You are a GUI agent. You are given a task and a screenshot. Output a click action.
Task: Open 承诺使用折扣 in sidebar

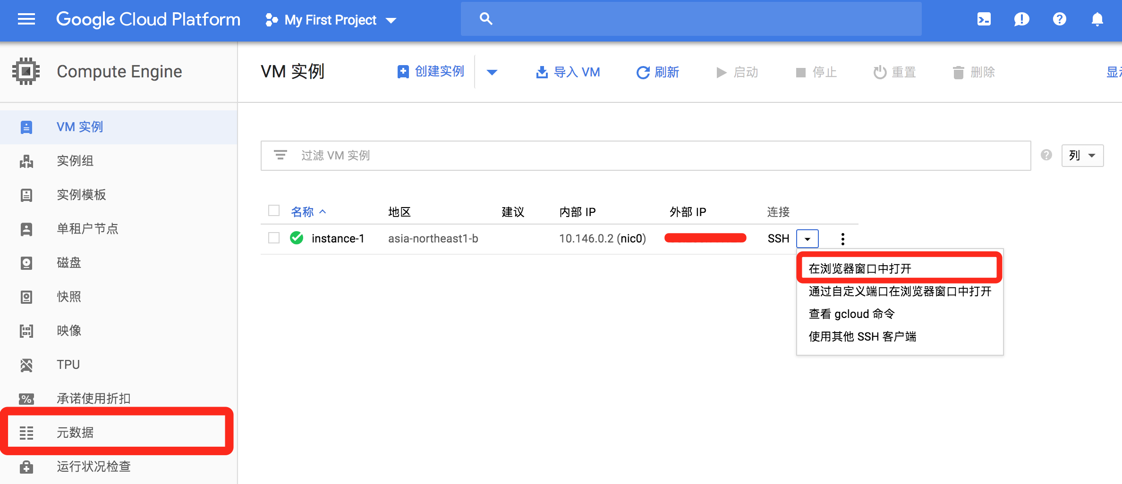(x=119, y=399)
